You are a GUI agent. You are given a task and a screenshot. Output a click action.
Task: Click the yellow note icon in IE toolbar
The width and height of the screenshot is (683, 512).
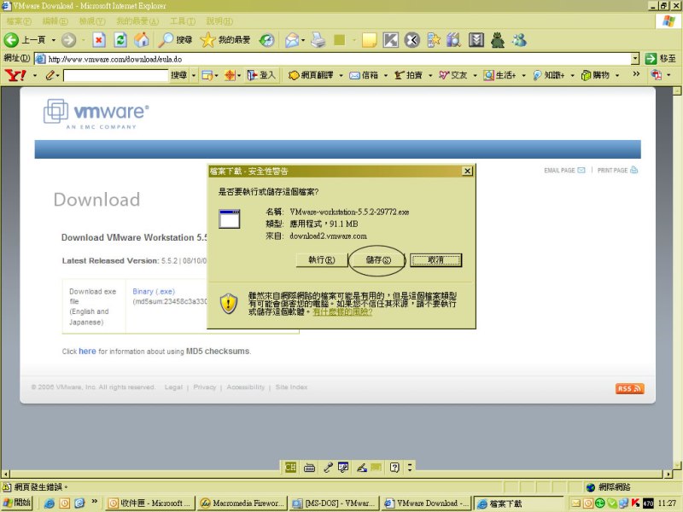point(370,40)
